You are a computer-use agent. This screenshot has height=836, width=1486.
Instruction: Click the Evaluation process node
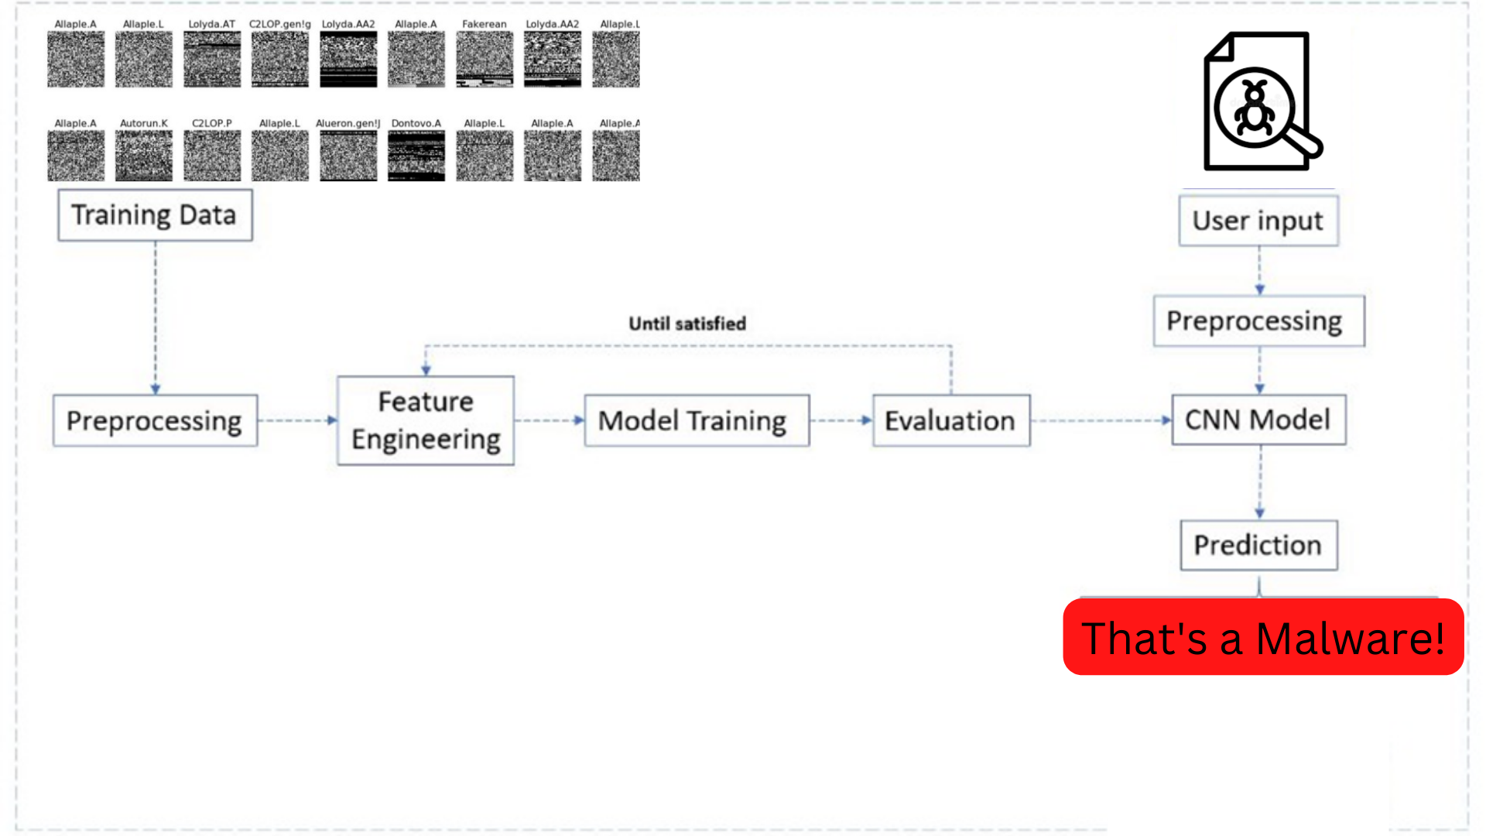tap(950, 420)
